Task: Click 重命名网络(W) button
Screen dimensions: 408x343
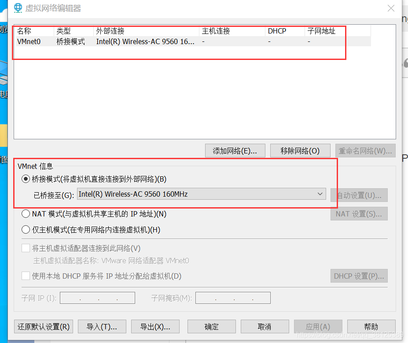Action: 366,150
